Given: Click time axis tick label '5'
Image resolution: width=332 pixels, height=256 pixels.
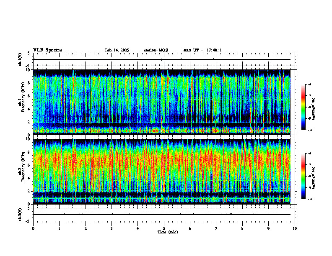Looking at the screenshot, I should pos(164,228).
